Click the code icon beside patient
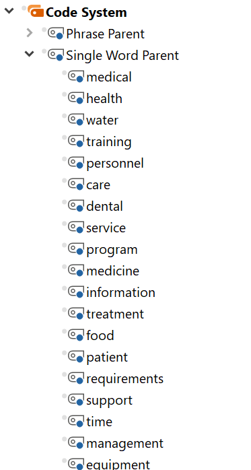 click(x=76, y=357)
